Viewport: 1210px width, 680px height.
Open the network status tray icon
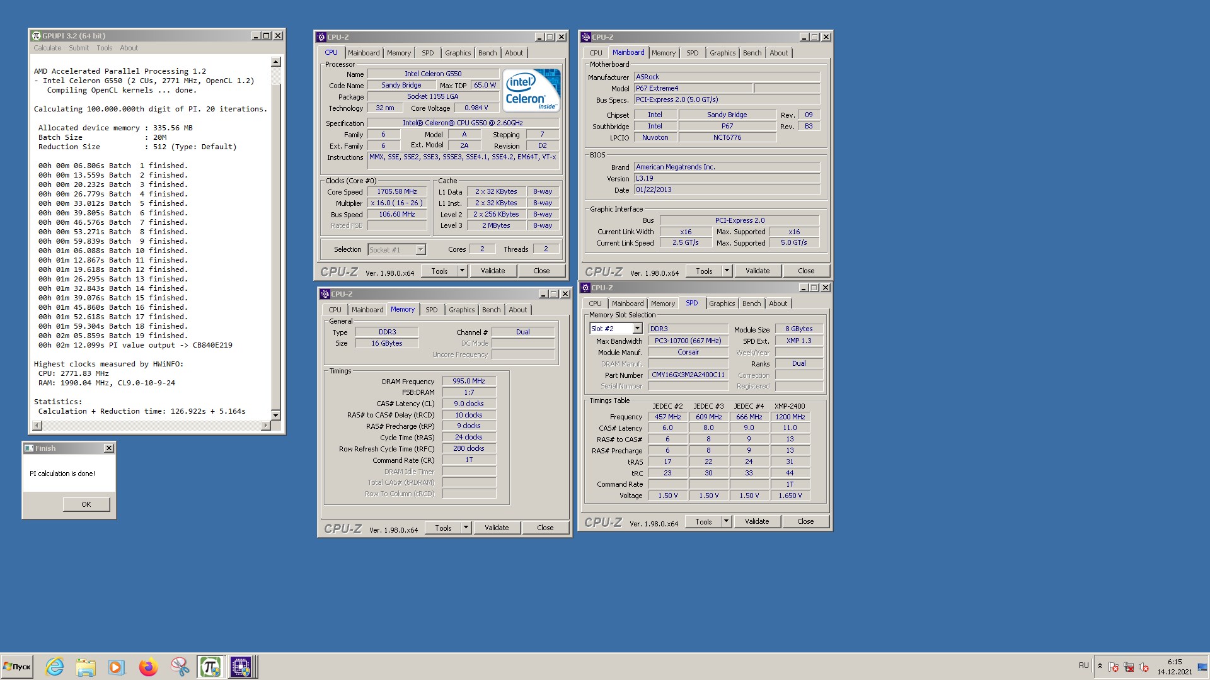(1129, 667)
